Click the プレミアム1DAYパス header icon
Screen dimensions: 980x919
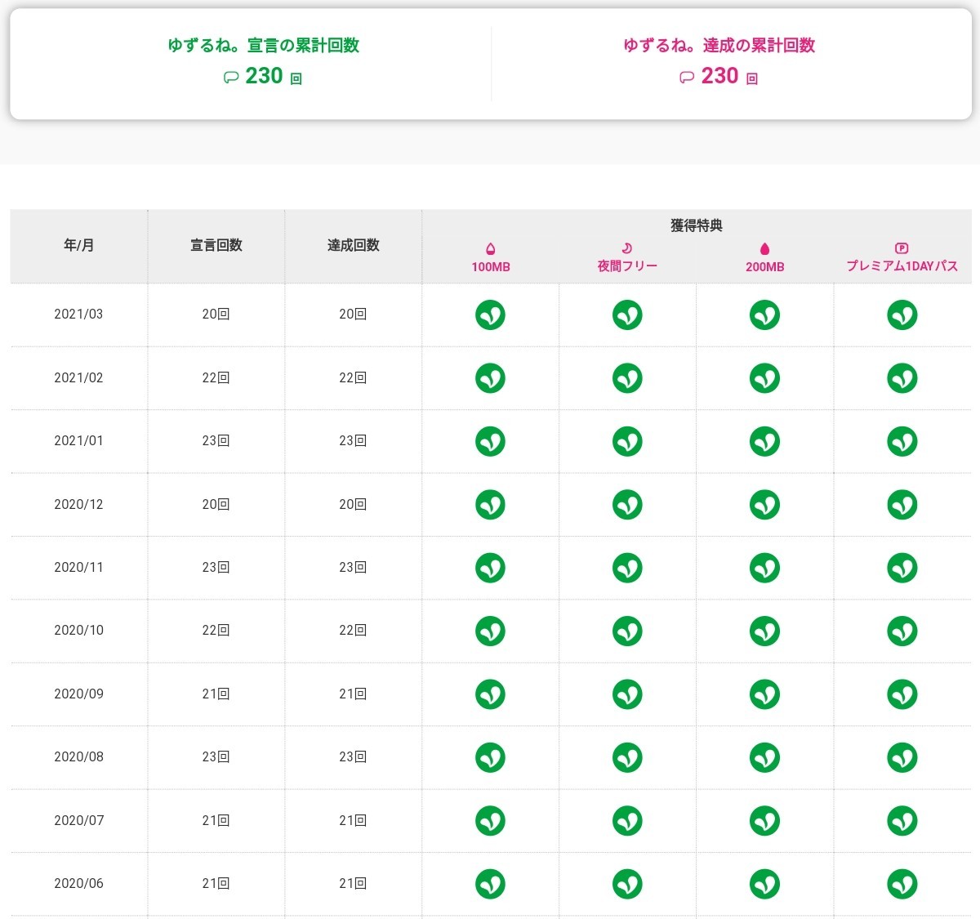(x=902, y=248)
